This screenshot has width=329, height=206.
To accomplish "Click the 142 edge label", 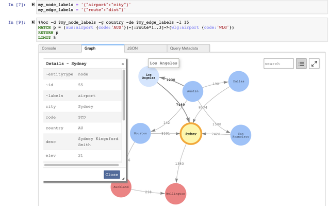I will point(167,123).
